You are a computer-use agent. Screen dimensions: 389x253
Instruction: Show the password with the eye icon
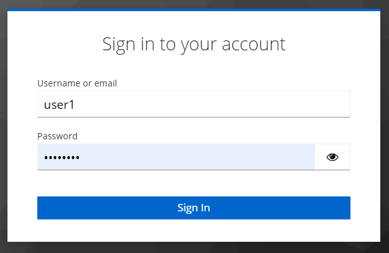[332, 157]
